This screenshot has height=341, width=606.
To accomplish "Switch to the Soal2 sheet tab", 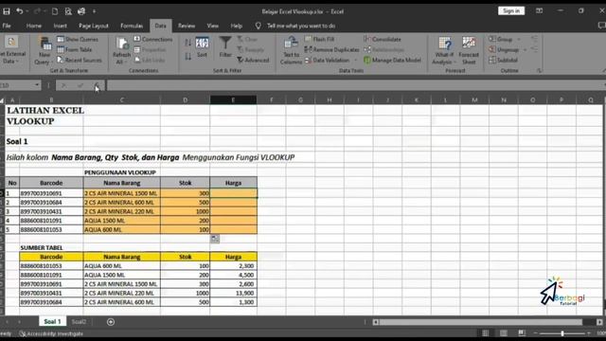I will tap(79, 322).
